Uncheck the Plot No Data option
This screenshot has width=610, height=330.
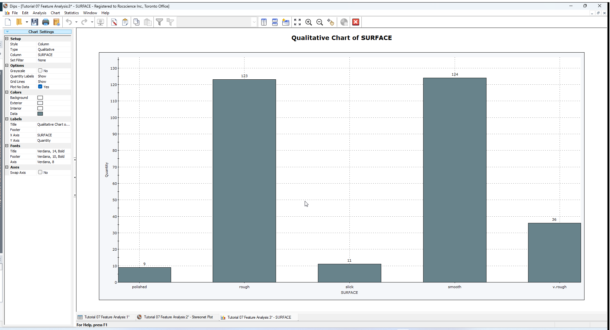(x=40, y=87)
